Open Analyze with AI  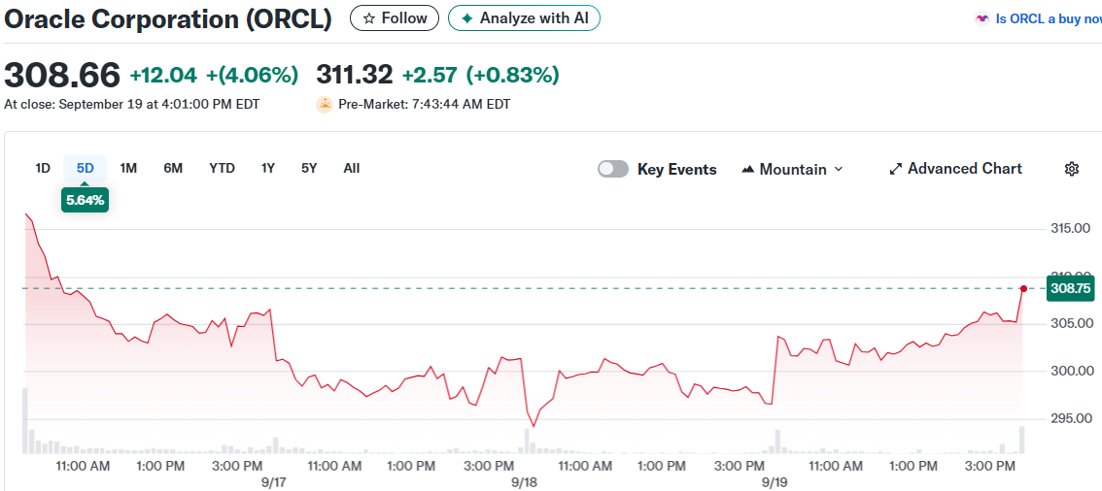pos(525,18)
